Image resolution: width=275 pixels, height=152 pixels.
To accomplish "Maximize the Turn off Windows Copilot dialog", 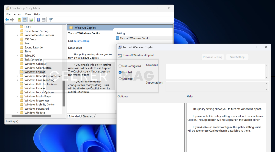I will (255, 47).
